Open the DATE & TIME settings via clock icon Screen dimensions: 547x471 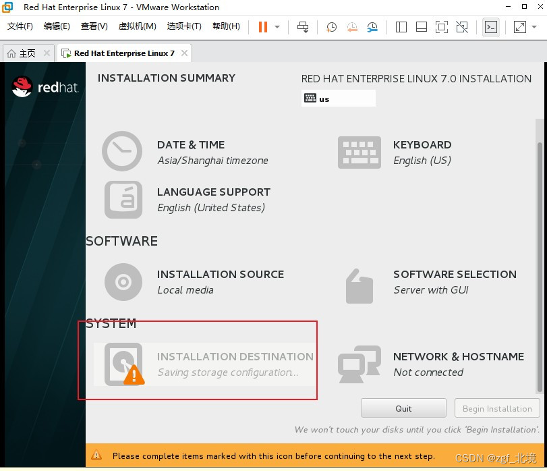pyautogui.click(x=123, y=151)
